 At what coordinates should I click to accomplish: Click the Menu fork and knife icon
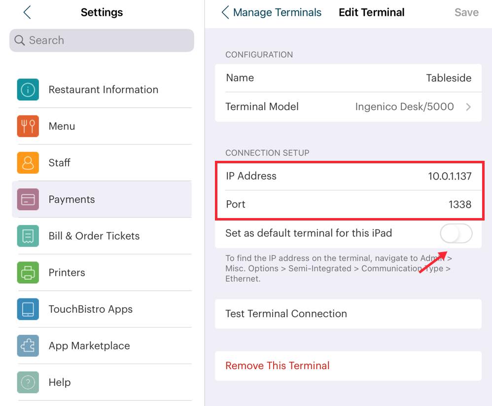tap(28, 126)
